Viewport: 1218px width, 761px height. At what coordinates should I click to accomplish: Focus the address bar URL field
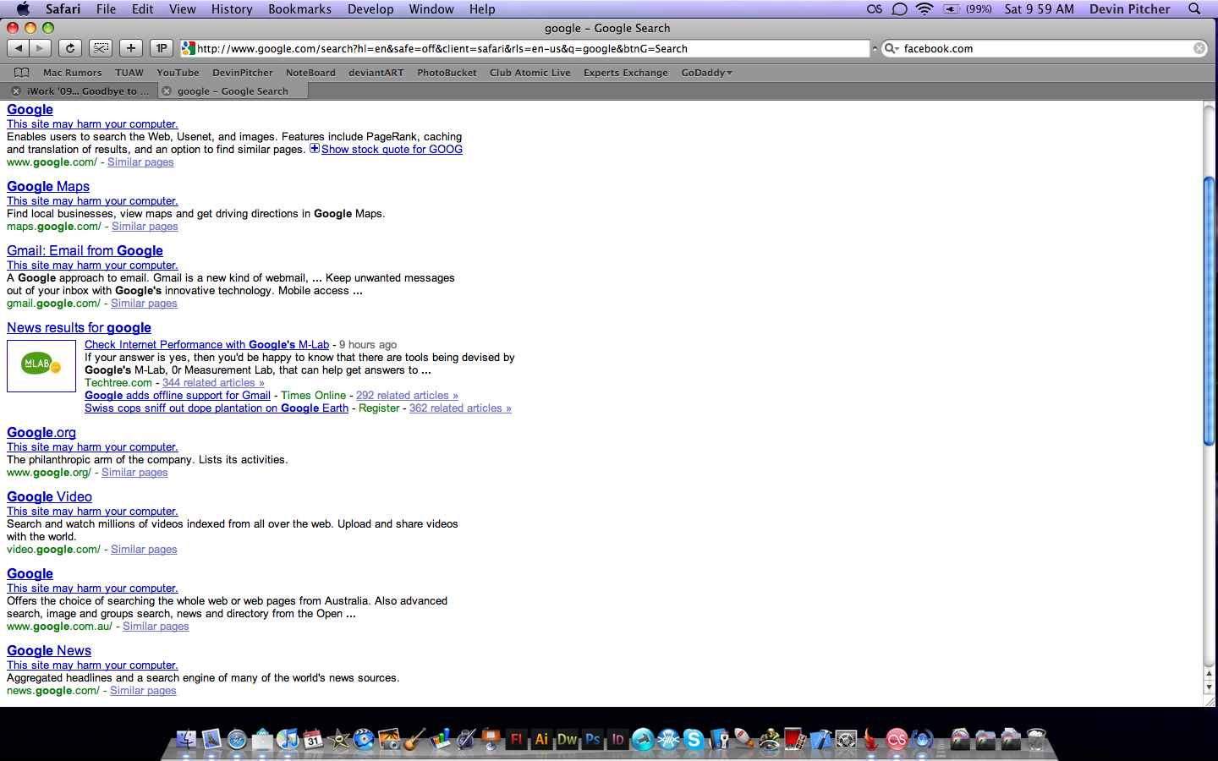524,48
